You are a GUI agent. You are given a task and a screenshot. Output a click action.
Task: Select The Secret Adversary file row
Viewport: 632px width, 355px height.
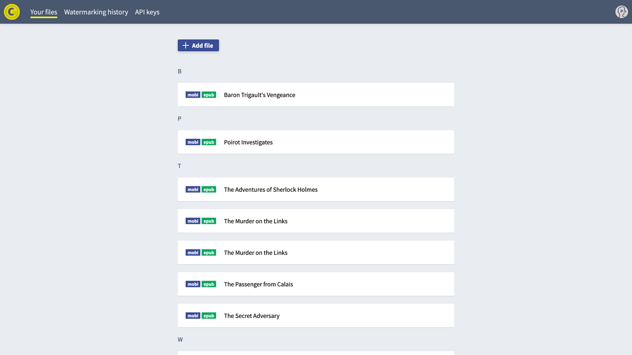[316, 316]
